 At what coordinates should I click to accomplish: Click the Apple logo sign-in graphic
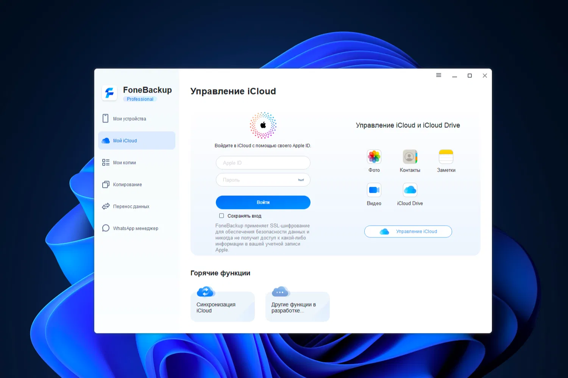coord(263,125)
